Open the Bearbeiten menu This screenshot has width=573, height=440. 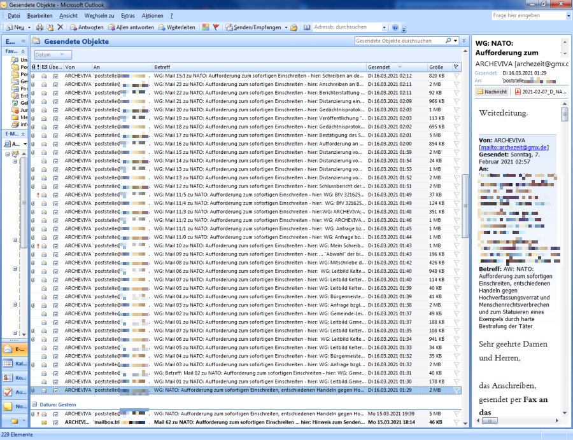coord(39,16)
